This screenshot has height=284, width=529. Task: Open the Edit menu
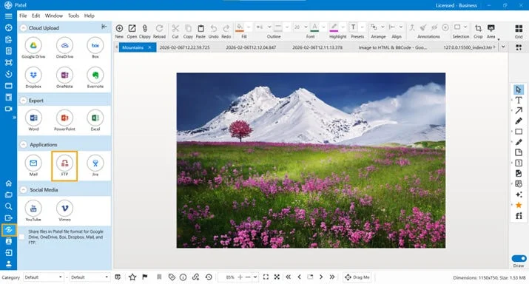[36, 16]
